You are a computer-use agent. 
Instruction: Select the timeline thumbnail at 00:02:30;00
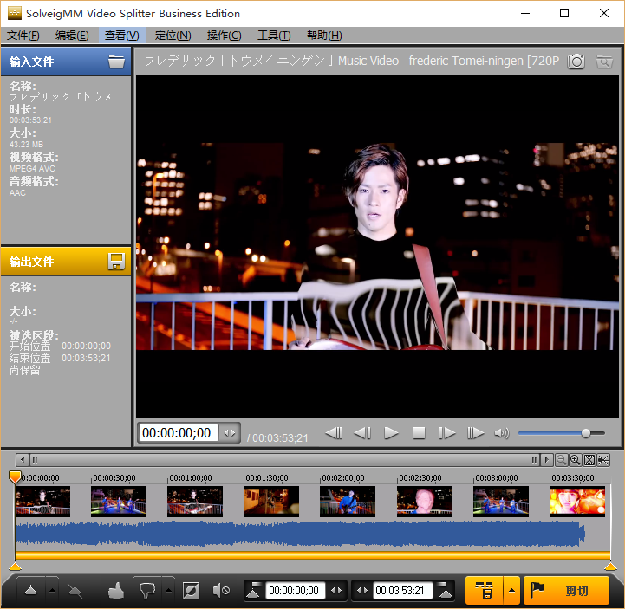pos(424,501)
